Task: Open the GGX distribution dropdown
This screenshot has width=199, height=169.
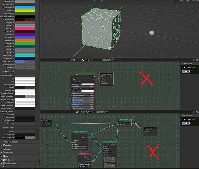Action: tap(83, 79)
